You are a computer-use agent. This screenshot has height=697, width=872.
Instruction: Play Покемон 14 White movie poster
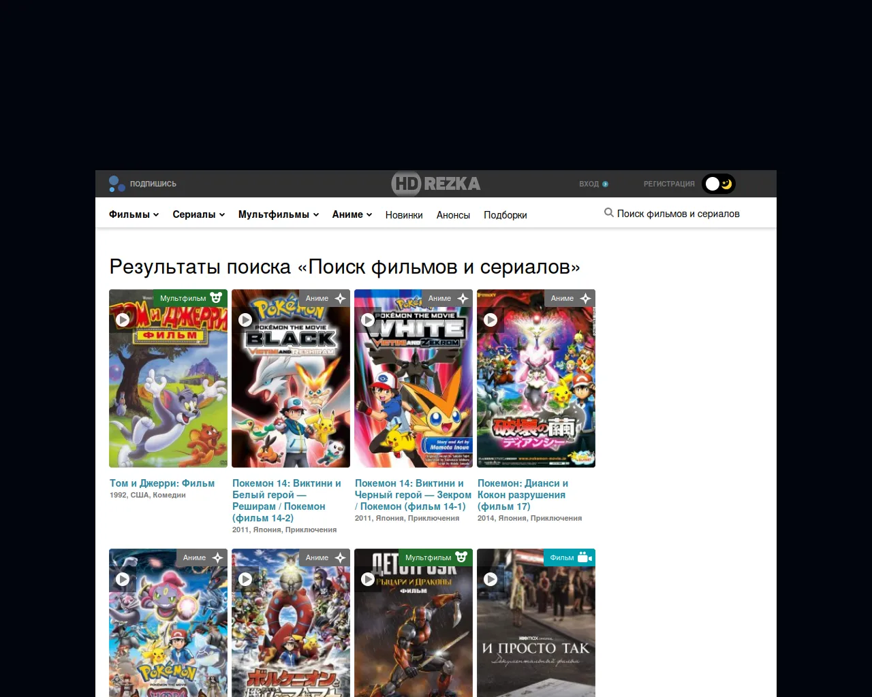click(x=368, y=319)
